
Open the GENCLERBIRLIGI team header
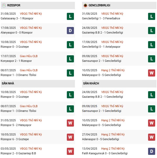tap(119, 6)
